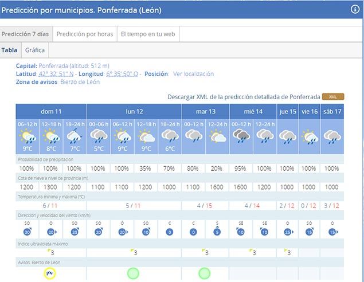Click Tuesday 12-24 h partly cloudy icon
This screenshot has width=364, height=282.
(217, 136)
